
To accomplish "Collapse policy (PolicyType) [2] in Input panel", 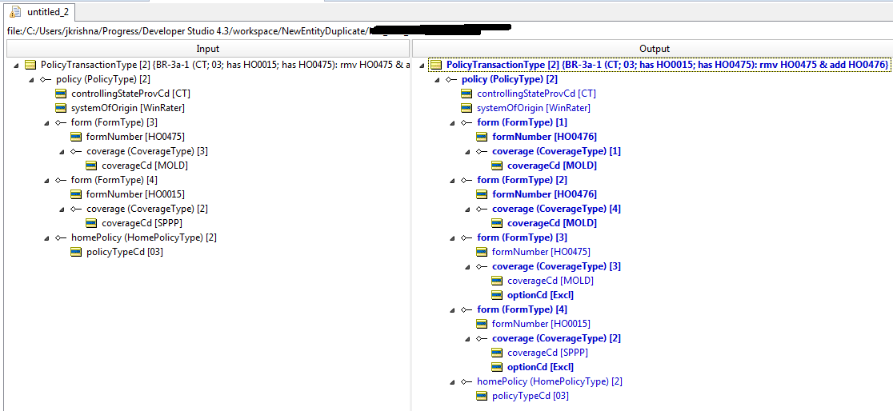I will 31,80.
